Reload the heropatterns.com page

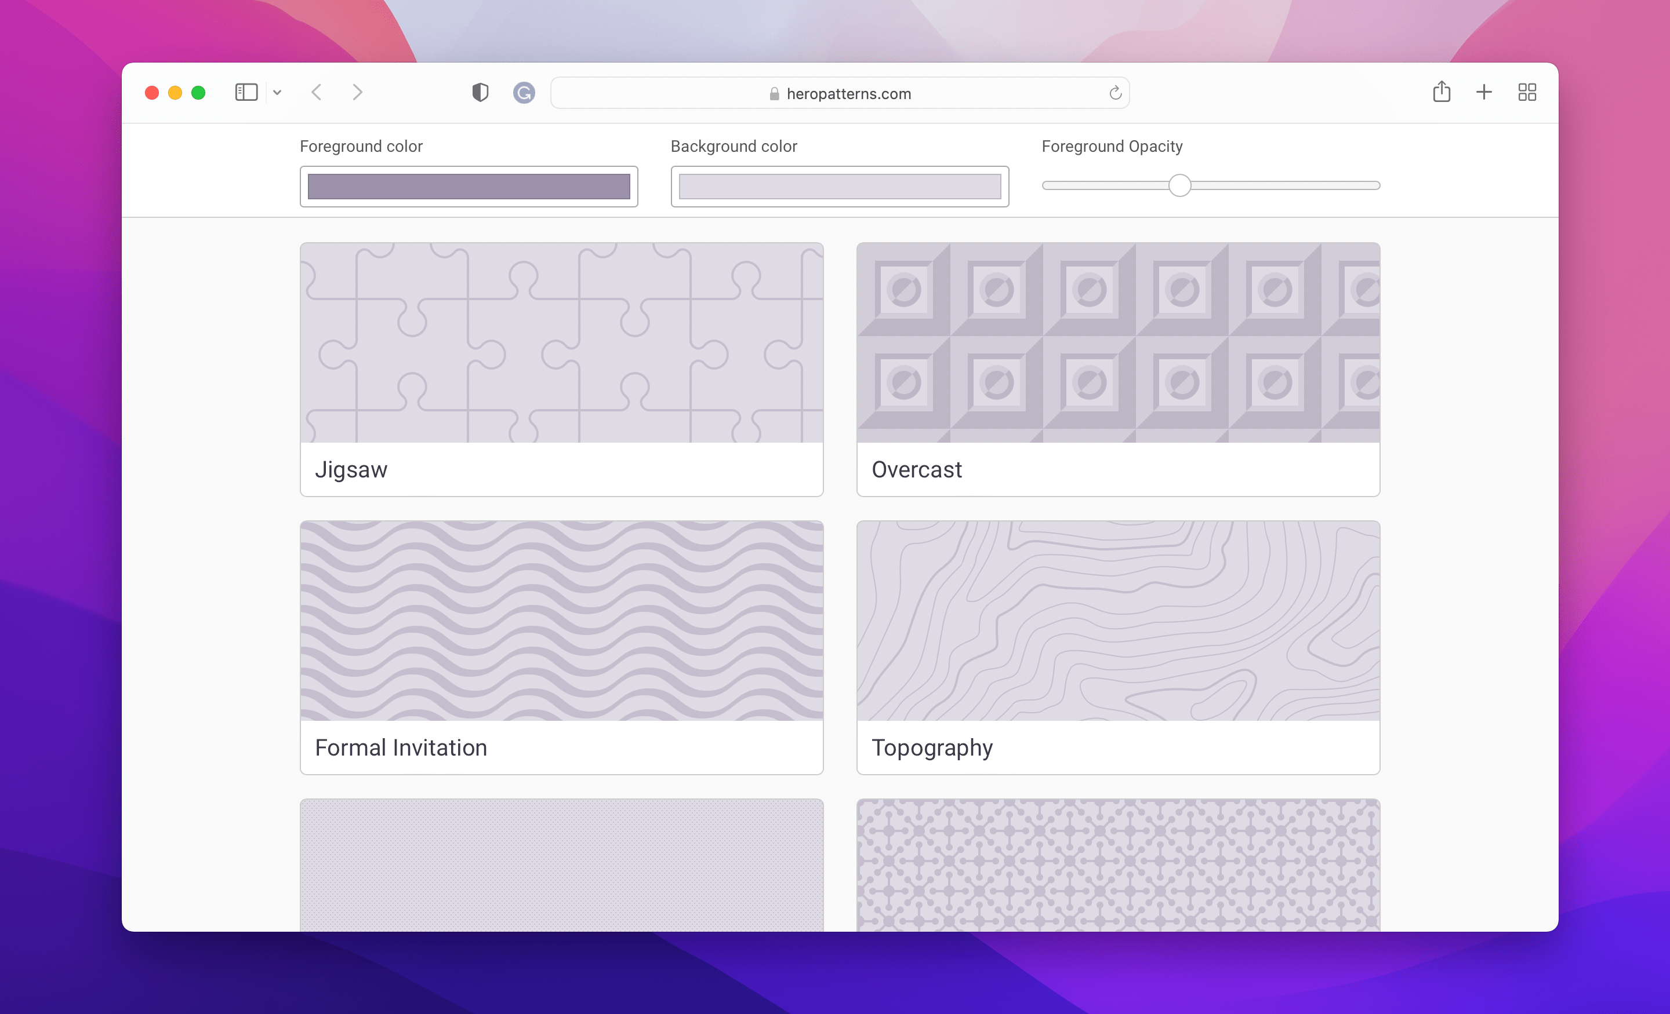pos(1114,93)
